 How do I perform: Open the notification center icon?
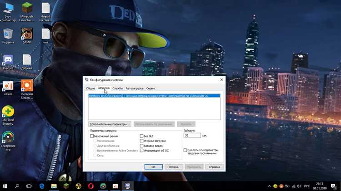click(x=333, y=186)
